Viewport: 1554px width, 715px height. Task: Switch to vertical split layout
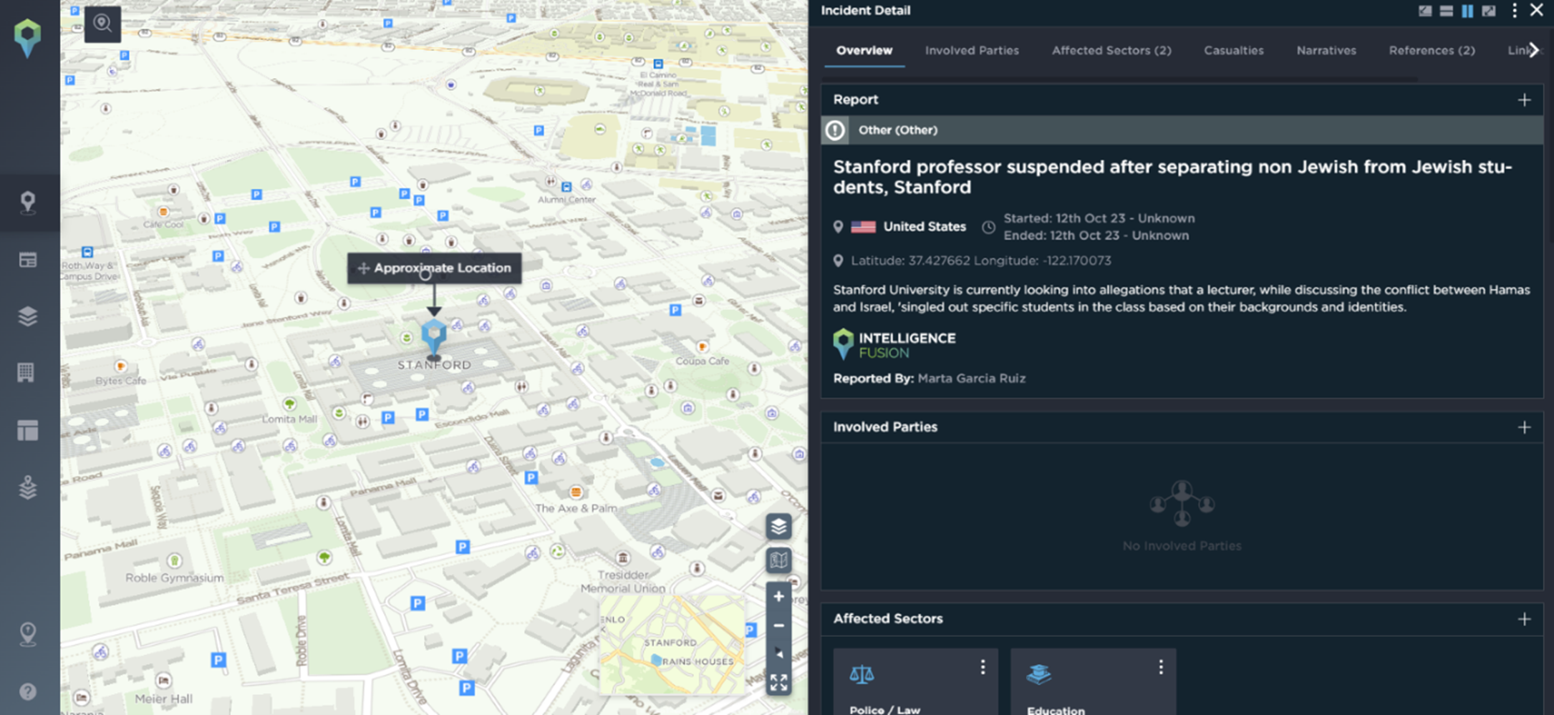point(1467,11)
